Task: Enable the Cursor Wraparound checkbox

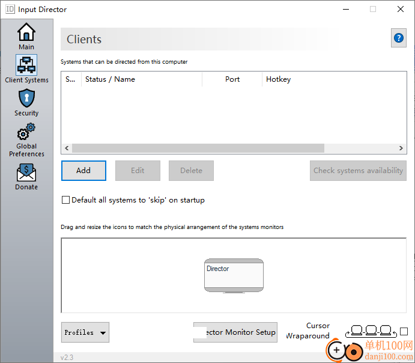Action: tap(404, 331)
